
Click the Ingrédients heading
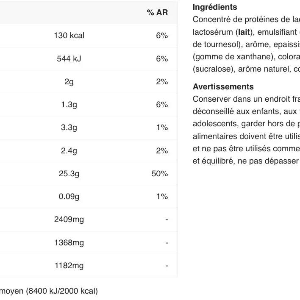(215, 7)
